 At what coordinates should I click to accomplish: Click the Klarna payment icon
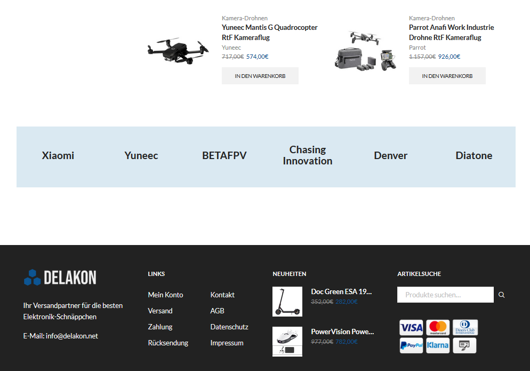click(438, 345)
